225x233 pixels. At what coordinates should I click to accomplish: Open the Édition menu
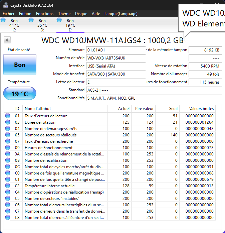pyautogui.click(x=25, y=14)
